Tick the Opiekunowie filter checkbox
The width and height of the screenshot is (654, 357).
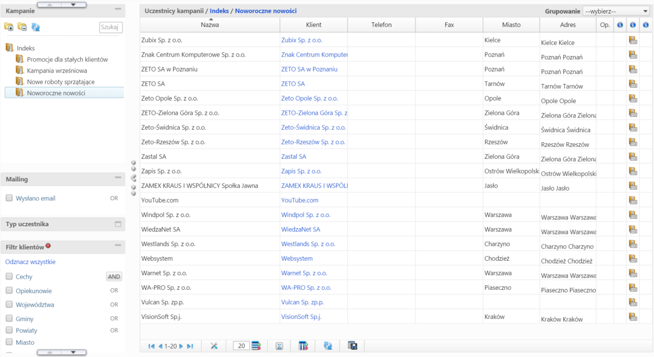pyautogui.click(x=9, y=290)
